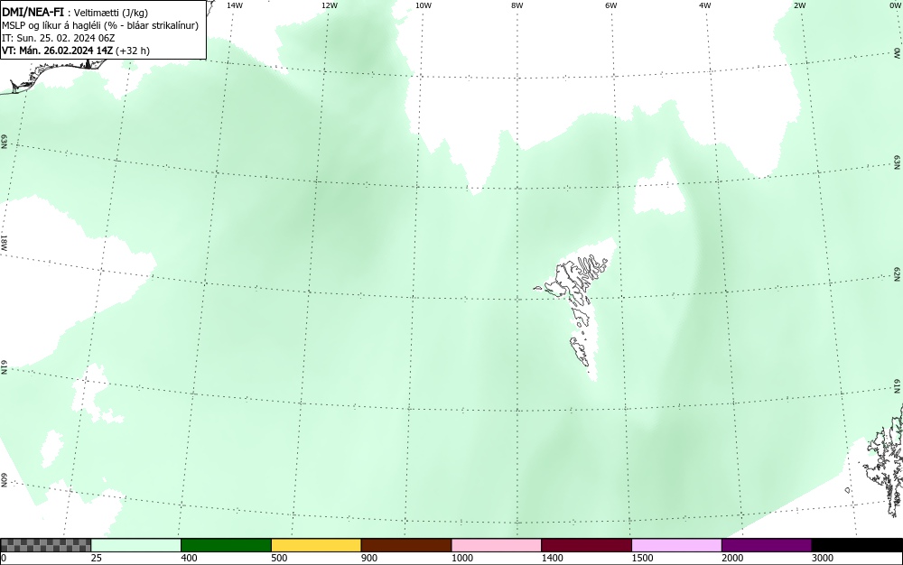Click the "VT: Mán. 26.02.2024 14Z" line

[x=58, y=51]
